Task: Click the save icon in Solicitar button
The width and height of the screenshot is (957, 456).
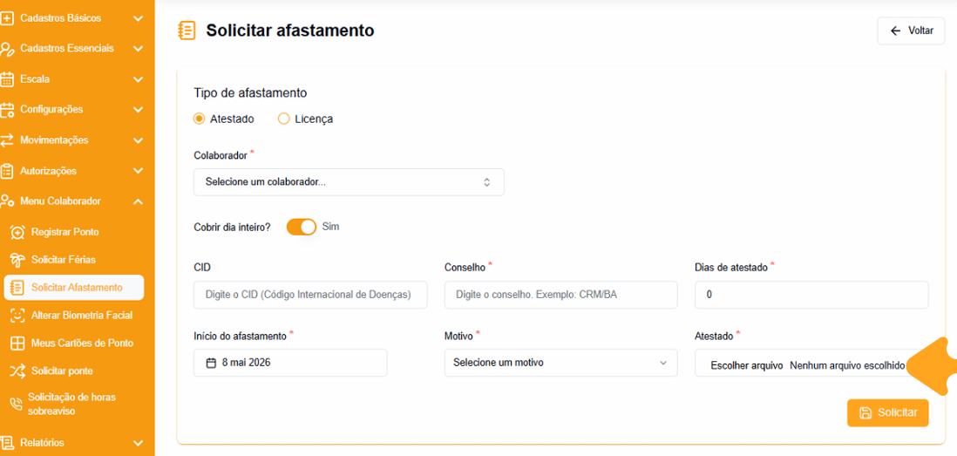Action: pos(865,412)
